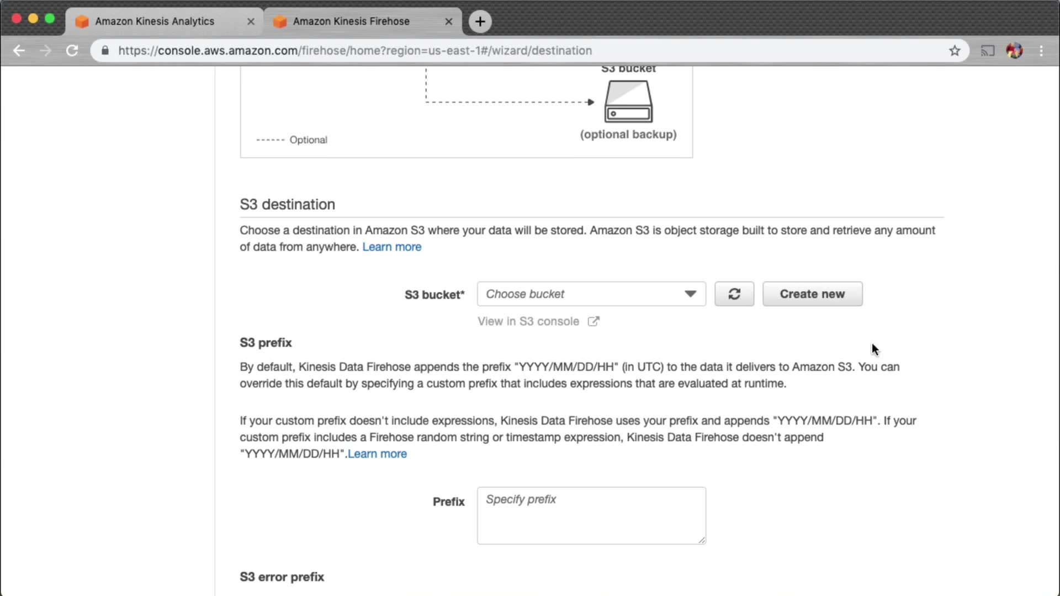Viewport: 1060px width, 596px height.
Task: Click the site padlock security icon
Action: (x=105, y=51)
